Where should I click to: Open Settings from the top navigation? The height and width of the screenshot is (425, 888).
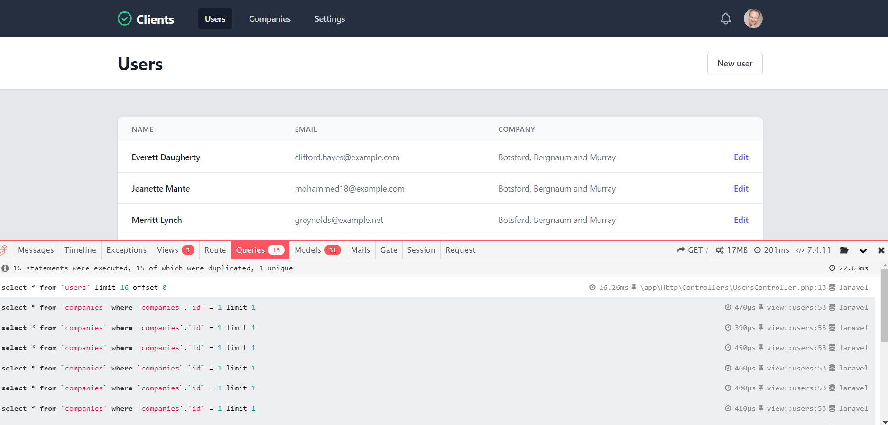(329, 19)
